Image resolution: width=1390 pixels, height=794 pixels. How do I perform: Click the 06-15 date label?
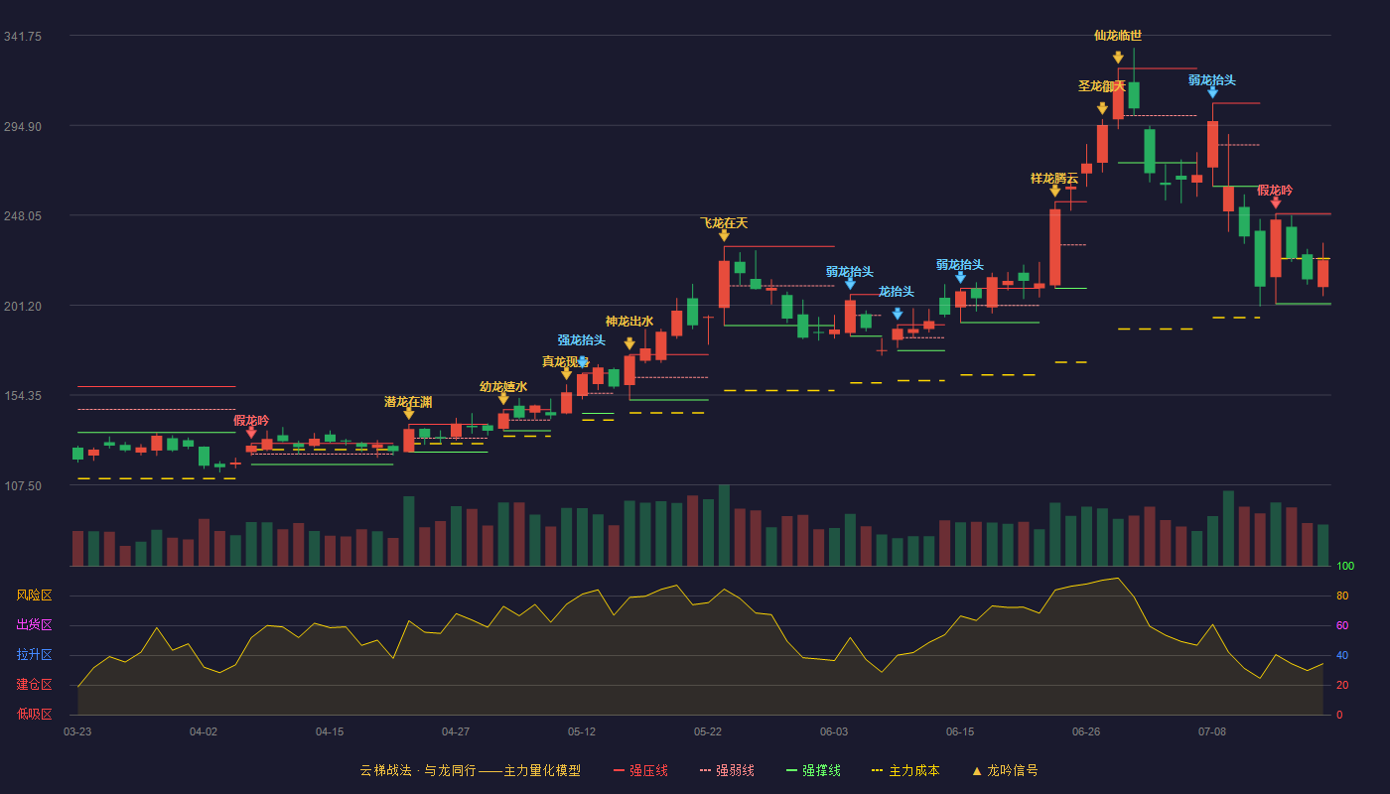click(960, 731)
